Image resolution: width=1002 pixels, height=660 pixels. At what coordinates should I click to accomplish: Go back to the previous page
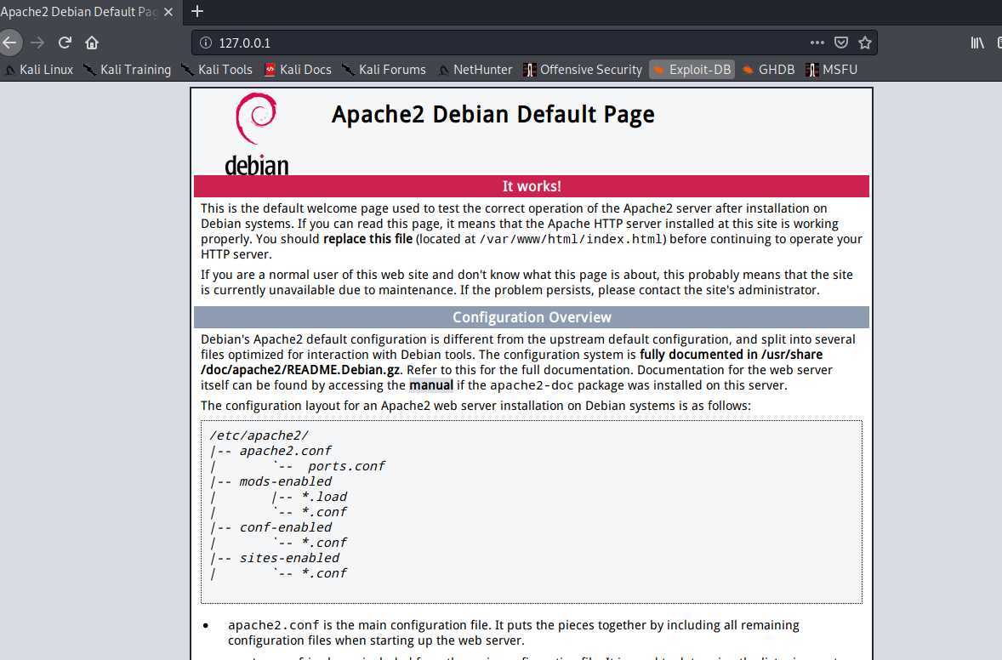point(9,43)
